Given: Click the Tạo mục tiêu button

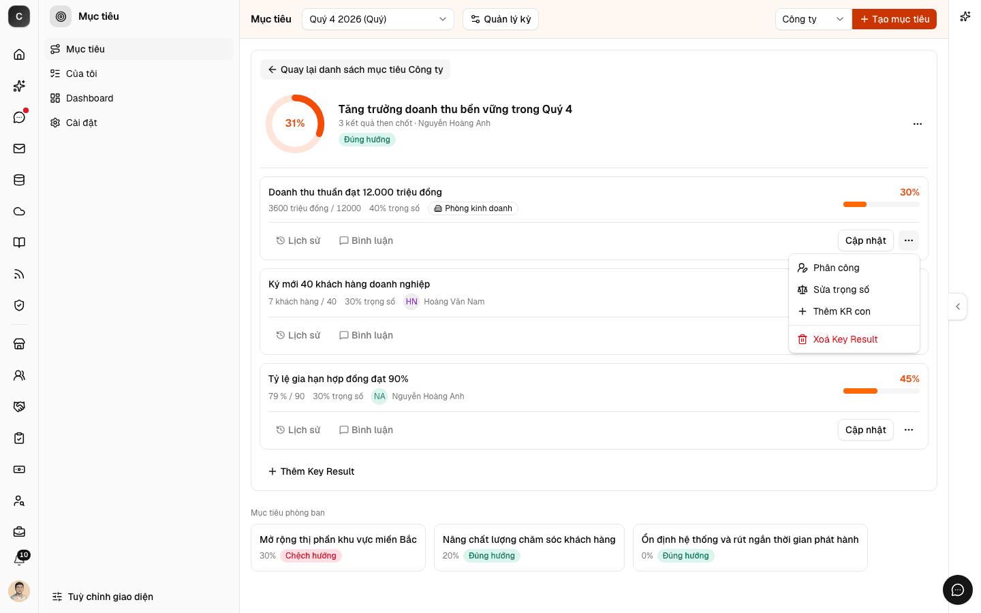Looking at the screenshot, I should pyautogui.click(x=894, y=19).
